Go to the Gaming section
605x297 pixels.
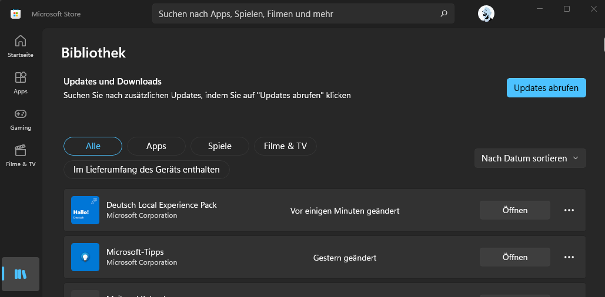pos(21,119)
